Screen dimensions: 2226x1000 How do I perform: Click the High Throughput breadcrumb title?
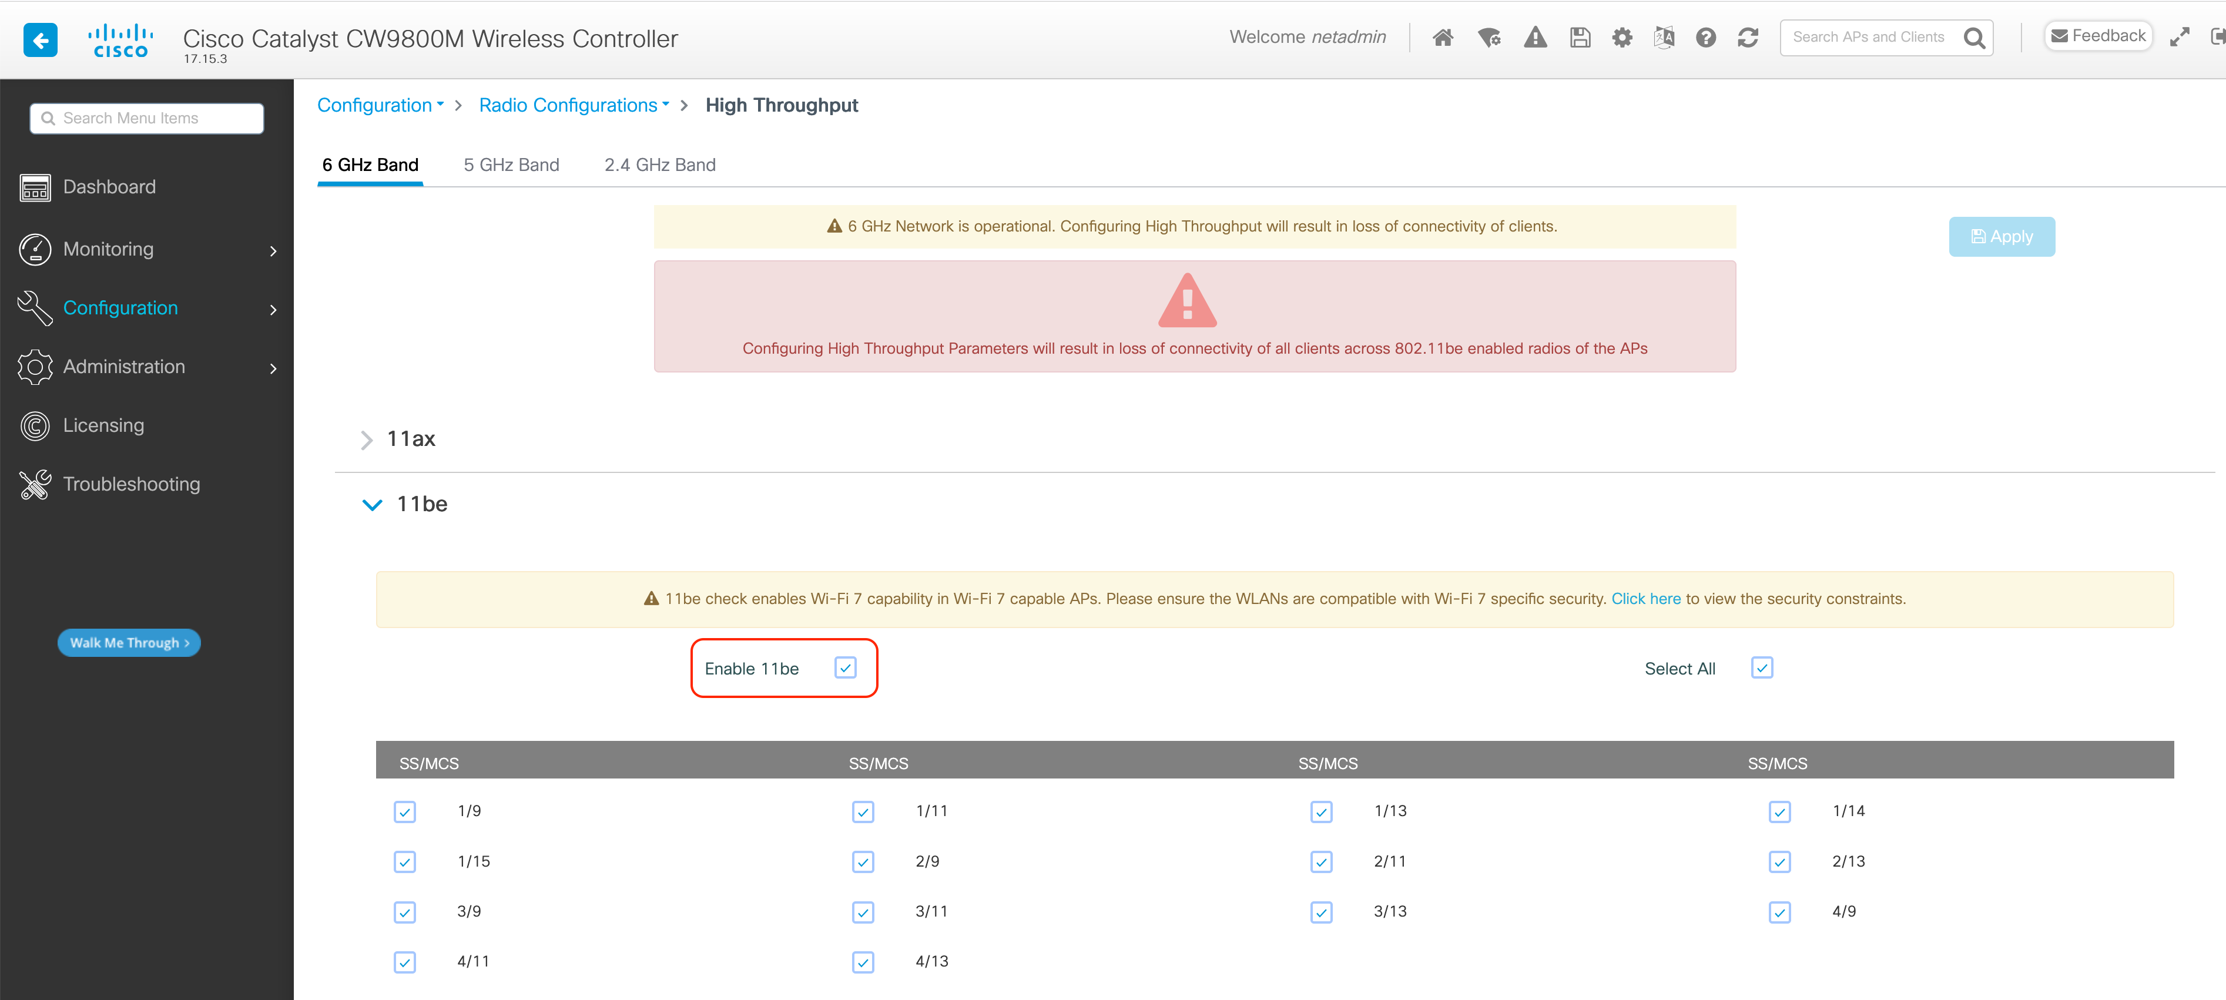781,105
